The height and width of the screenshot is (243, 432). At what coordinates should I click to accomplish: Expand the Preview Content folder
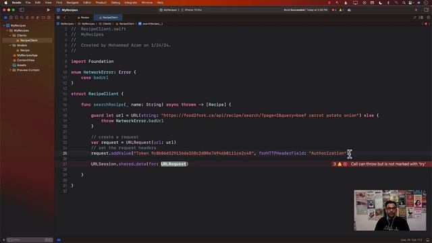point(11,70)
